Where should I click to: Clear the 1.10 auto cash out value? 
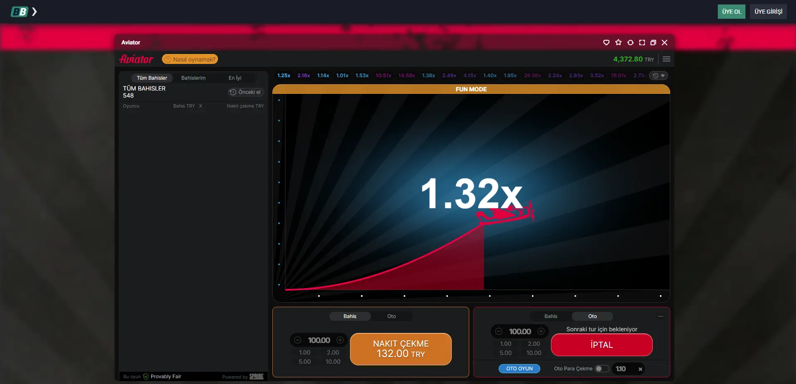click(640, 369)
